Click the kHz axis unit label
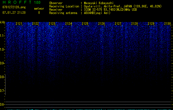Viewport: 173px width, 110px height. click(x=2, y=22)
